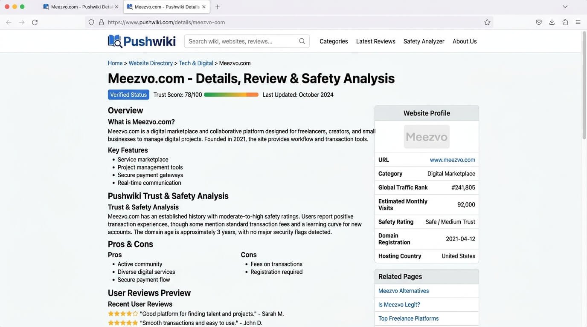Viewport: 587px width, 327px height.
Task: Go to Safety Analyzer page
Action: tap(424, 41)
